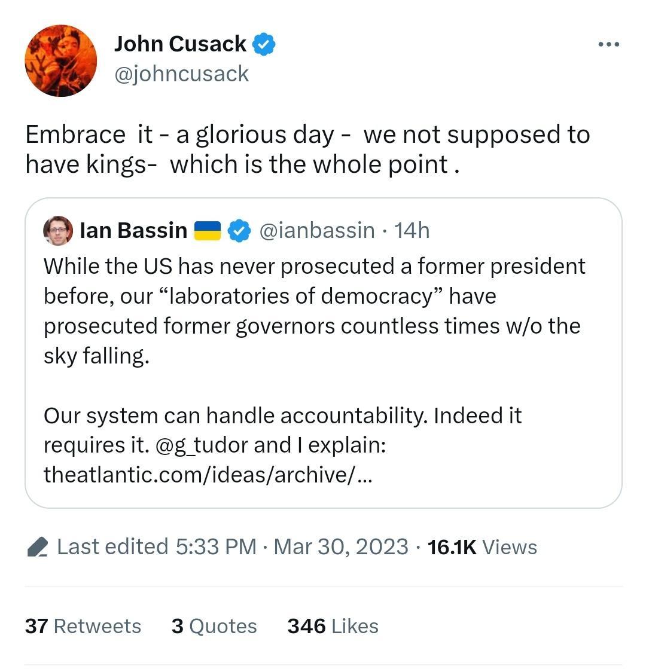
Task: Open the verified checkmark on Ian Bassin's name
Action: (239, 230)
